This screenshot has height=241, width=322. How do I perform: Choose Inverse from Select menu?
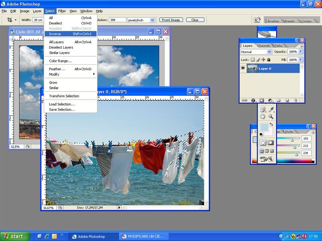point(71,34)
